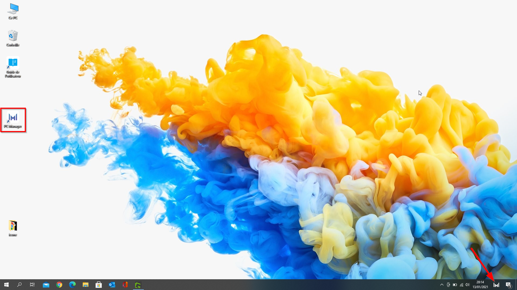Open PC Manager from the desktop shortcut
517x290 pixels.
coord(13,118)
